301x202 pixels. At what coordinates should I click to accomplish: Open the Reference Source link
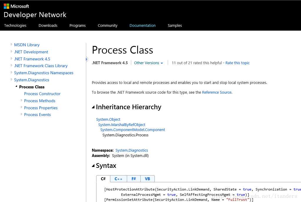[217, 92]
